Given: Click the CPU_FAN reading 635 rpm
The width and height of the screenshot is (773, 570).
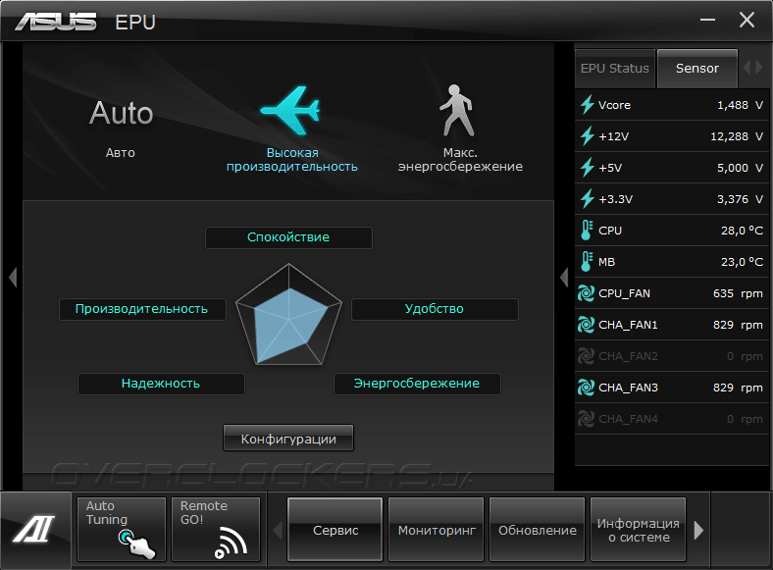Looking at the screenshot, I should click(738, 294).
